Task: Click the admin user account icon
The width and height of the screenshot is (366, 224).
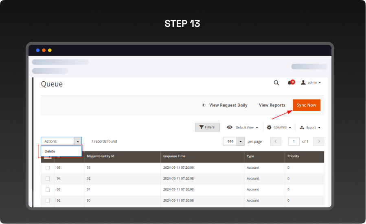Action: pyautogui.click(x=303, y=83)
